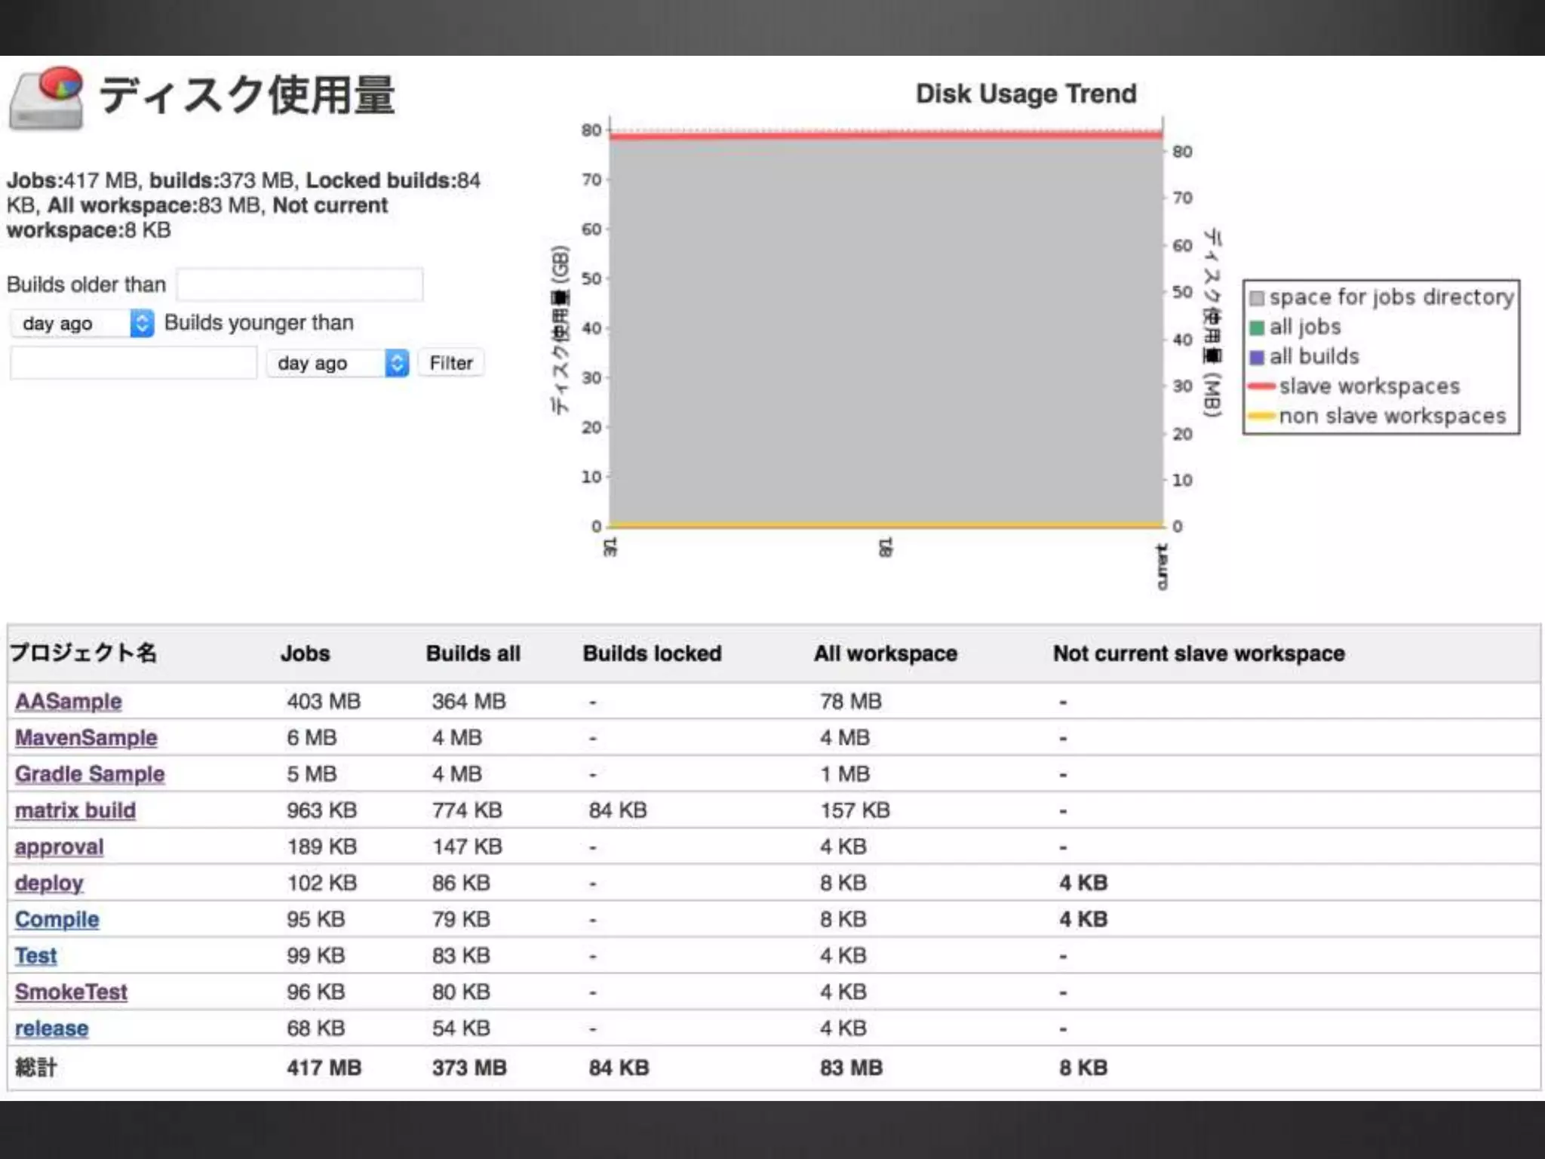The height and width of the screenshot is (1159, 1545).
Task: Open the deploy project link
Action: (x=49, y=883)
